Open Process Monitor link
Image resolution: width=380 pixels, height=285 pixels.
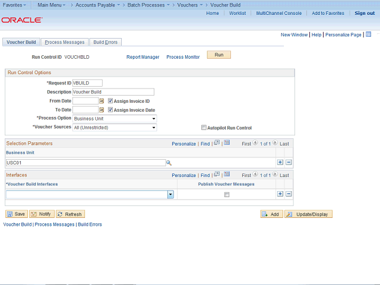pos(183,57)
